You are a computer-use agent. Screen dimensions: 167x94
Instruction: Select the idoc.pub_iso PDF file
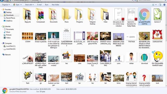(118, 14)
